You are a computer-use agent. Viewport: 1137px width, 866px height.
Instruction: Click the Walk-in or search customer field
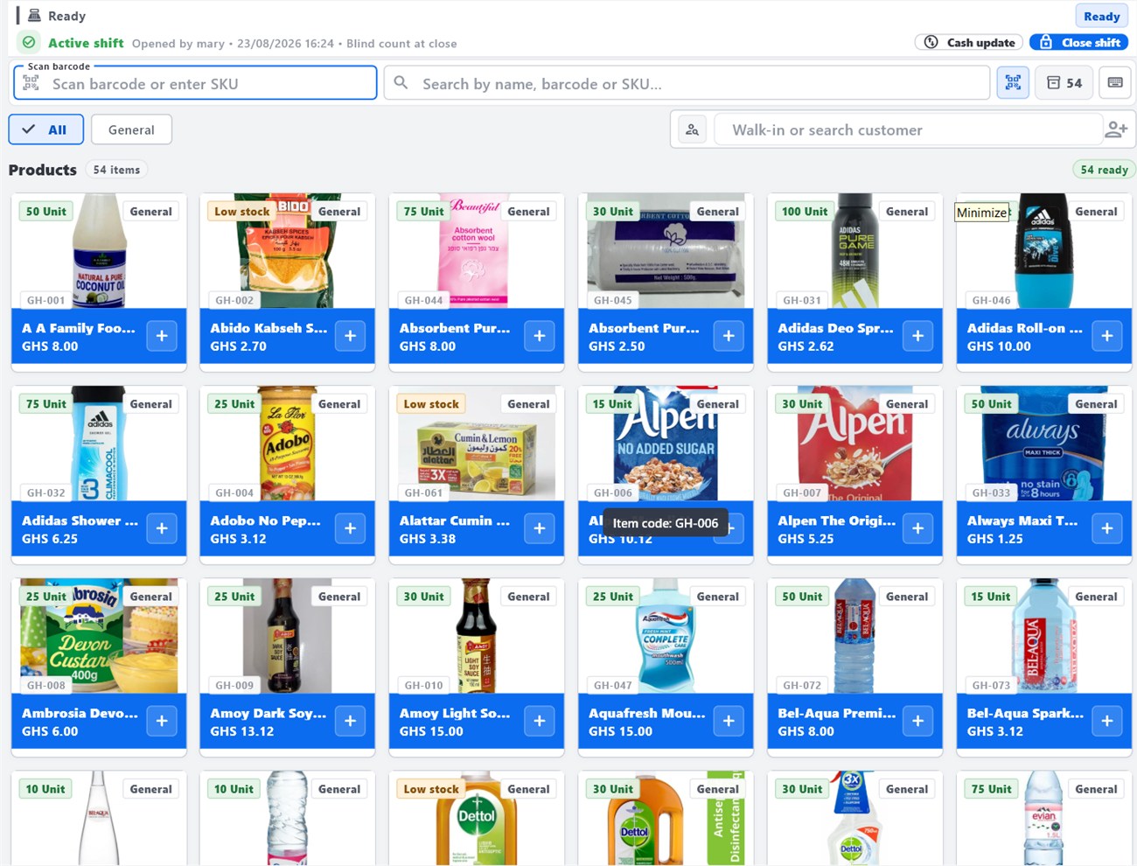[x=908, y=129]
